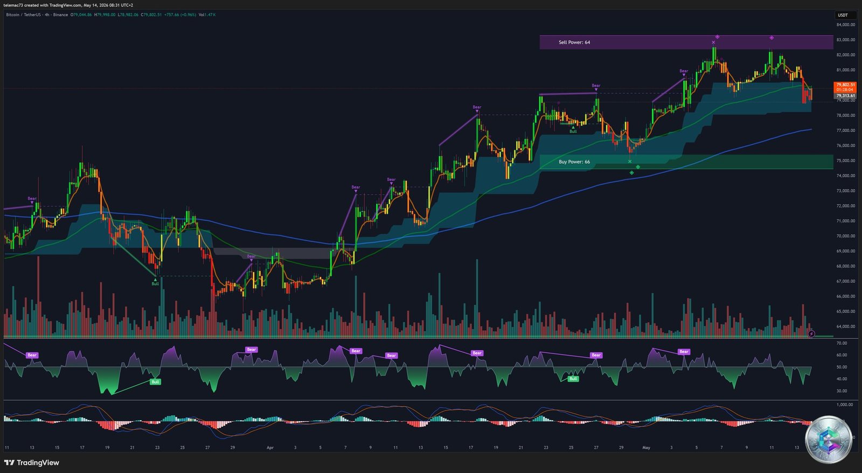This screenshot has height=473, width=862.
Task: Click the 70,000.00 price axis label
Action: [x=846, y=236]
